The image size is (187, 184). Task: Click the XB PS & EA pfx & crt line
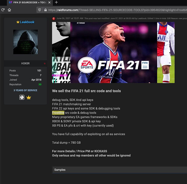coord(83,126)
